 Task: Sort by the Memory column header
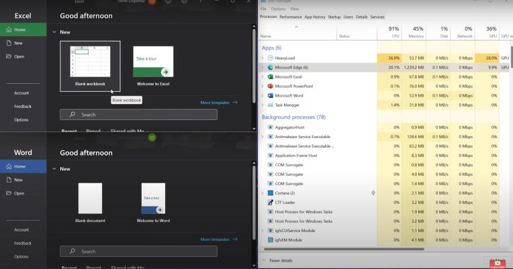click(413, 32)
